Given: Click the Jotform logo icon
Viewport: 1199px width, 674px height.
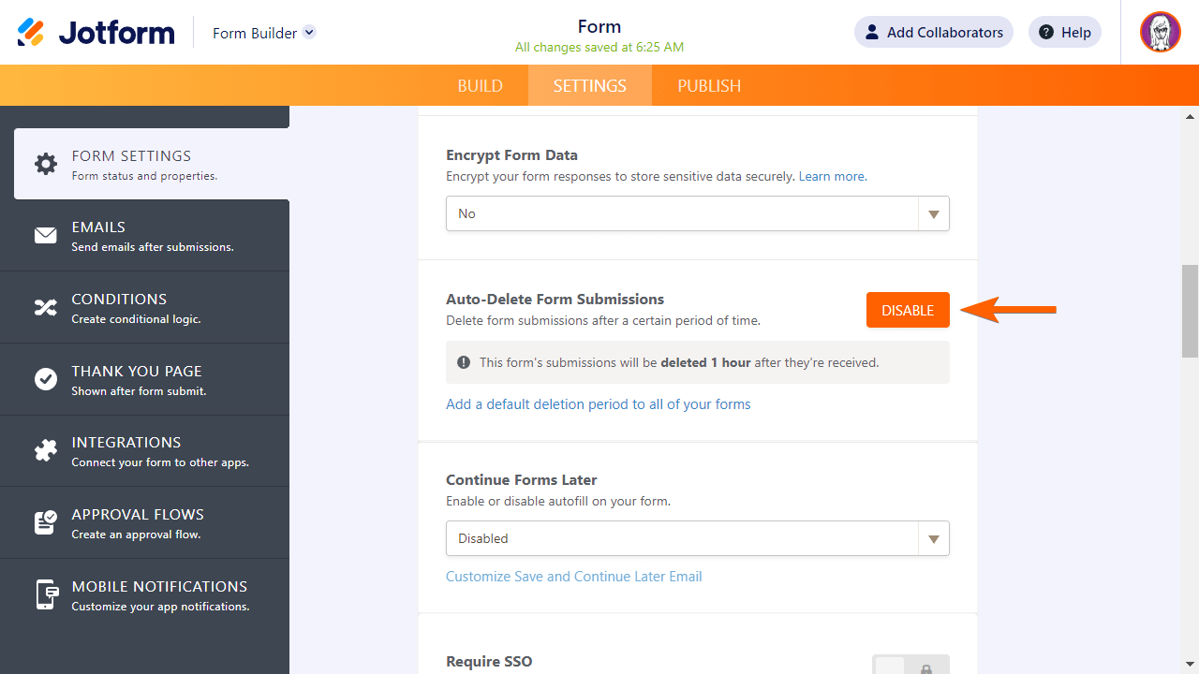Looking at the screenshot, I should tap(31, 33).
